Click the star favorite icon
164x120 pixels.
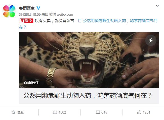(13, 112)
